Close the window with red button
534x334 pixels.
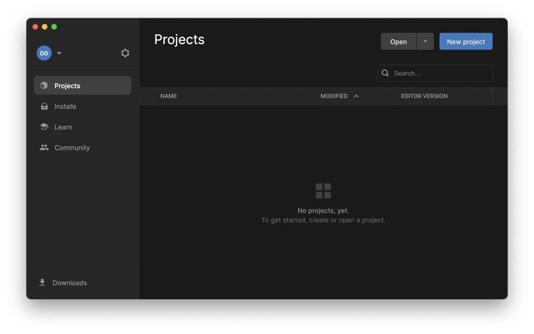[35, 27]
